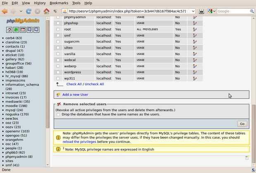Open the mysql (24) database
This screenshot has height=173, width=256.
(x=14, y=110)
